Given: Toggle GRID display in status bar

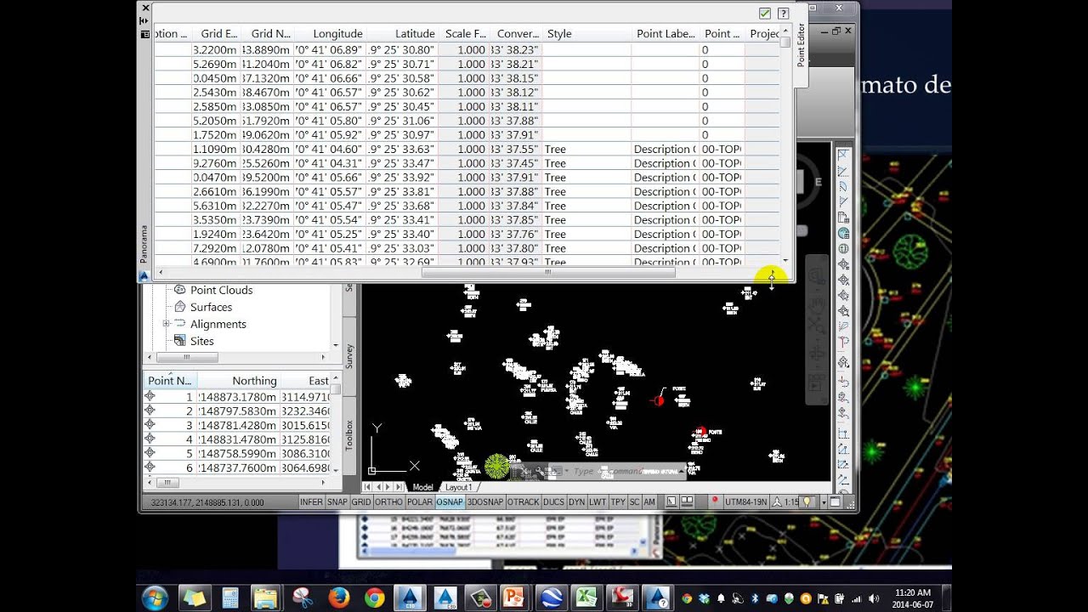Looking at the screenshot, I should coord(361,502).
